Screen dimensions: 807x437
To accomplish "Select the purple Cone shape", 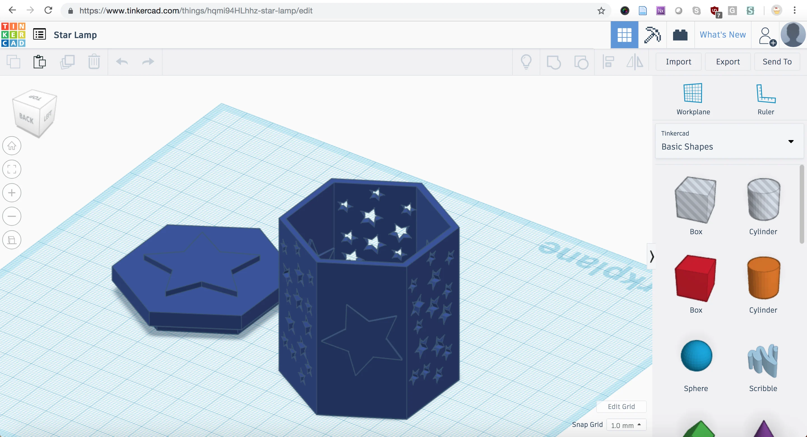I will pos(764,429).
